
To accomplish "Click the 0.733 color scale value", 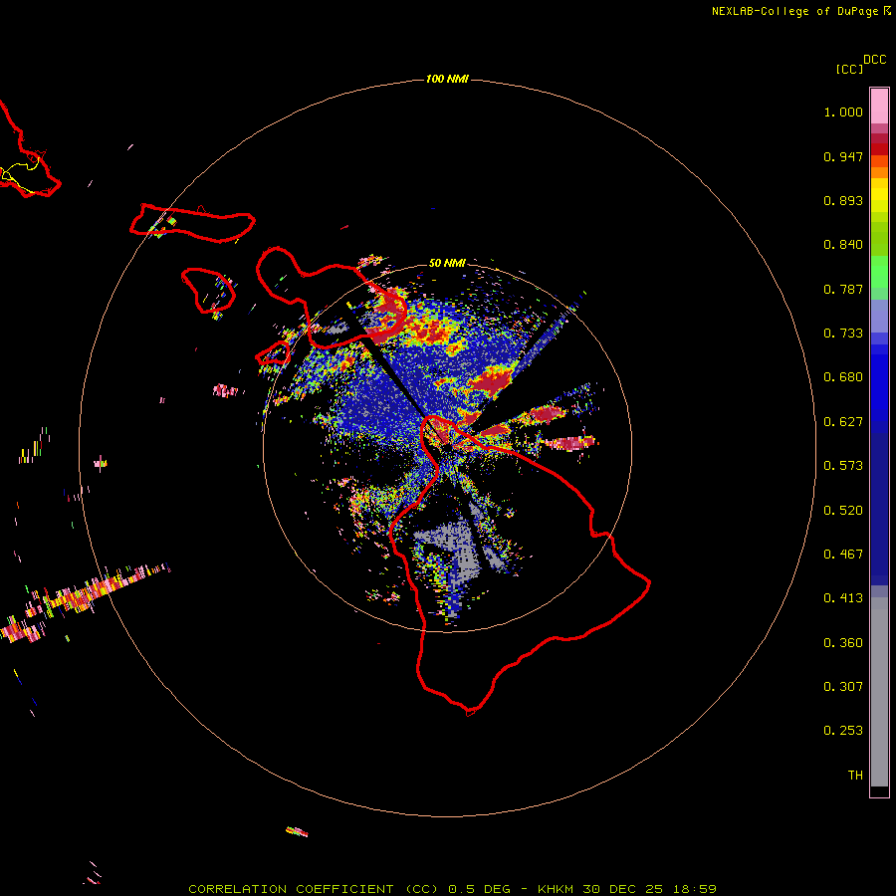I will tap(843, 334).
